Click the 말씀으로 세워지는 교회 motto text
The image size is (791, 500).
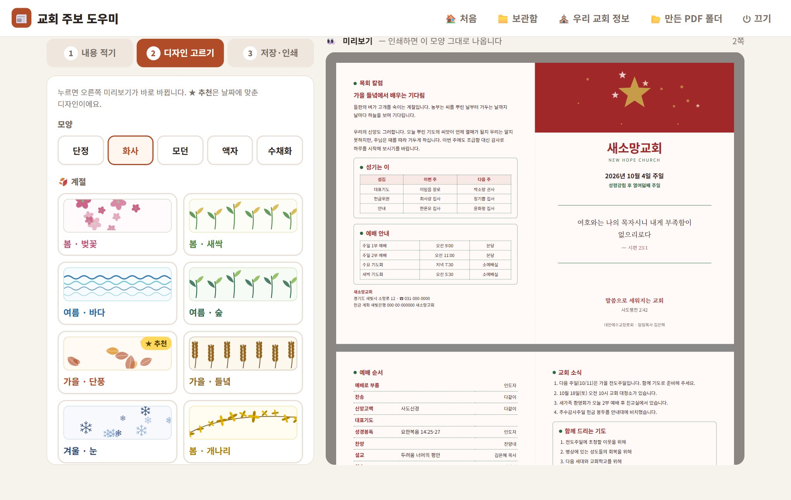634,300
